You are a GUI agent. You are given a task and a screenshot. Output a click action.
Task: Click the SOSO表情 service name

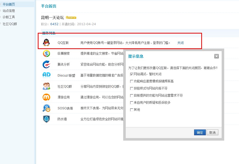(65, 108)
